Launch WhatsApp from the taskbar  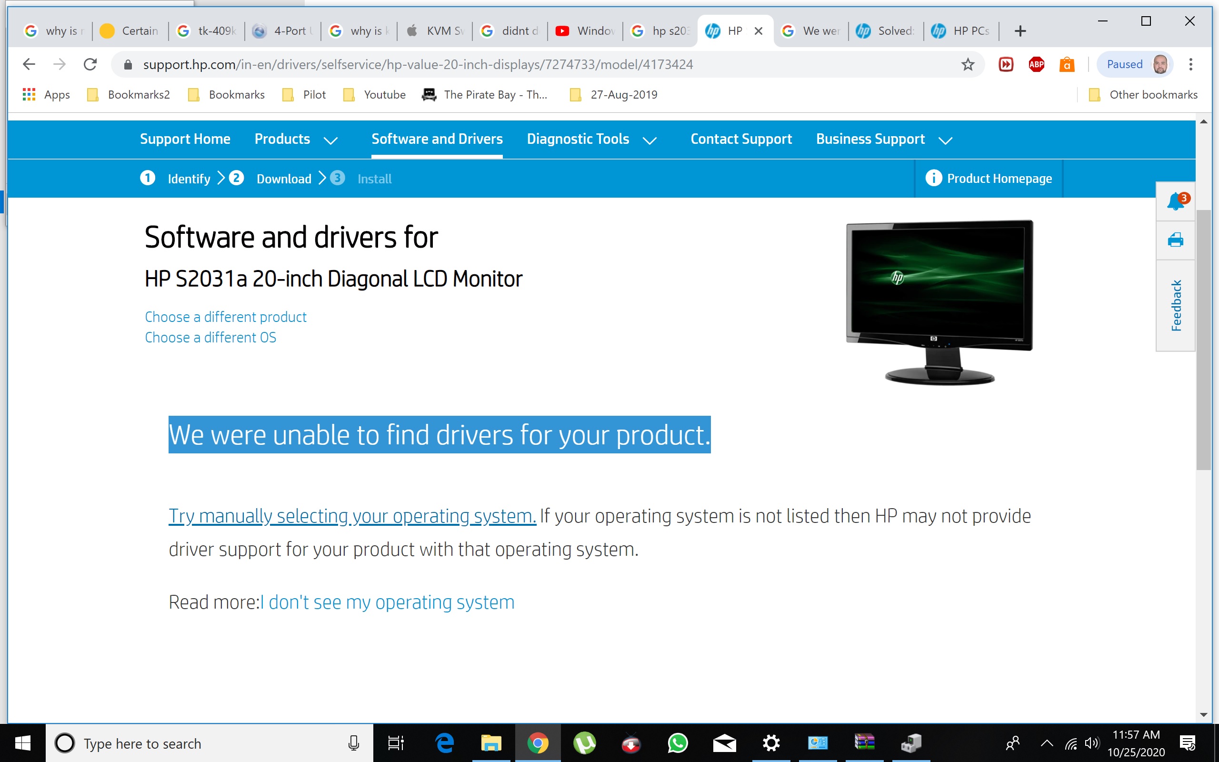point(678,743)
